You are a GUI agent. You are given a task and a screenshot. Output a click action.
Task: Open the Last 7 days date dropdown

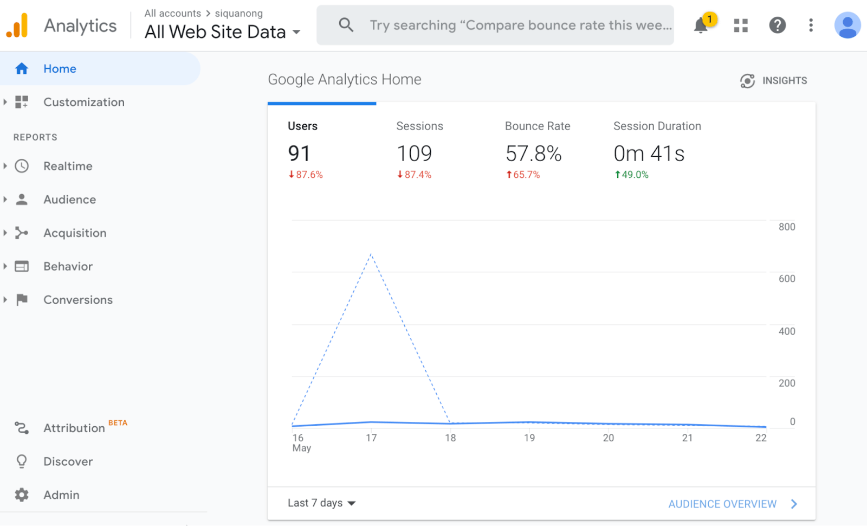tap(321, 503)
